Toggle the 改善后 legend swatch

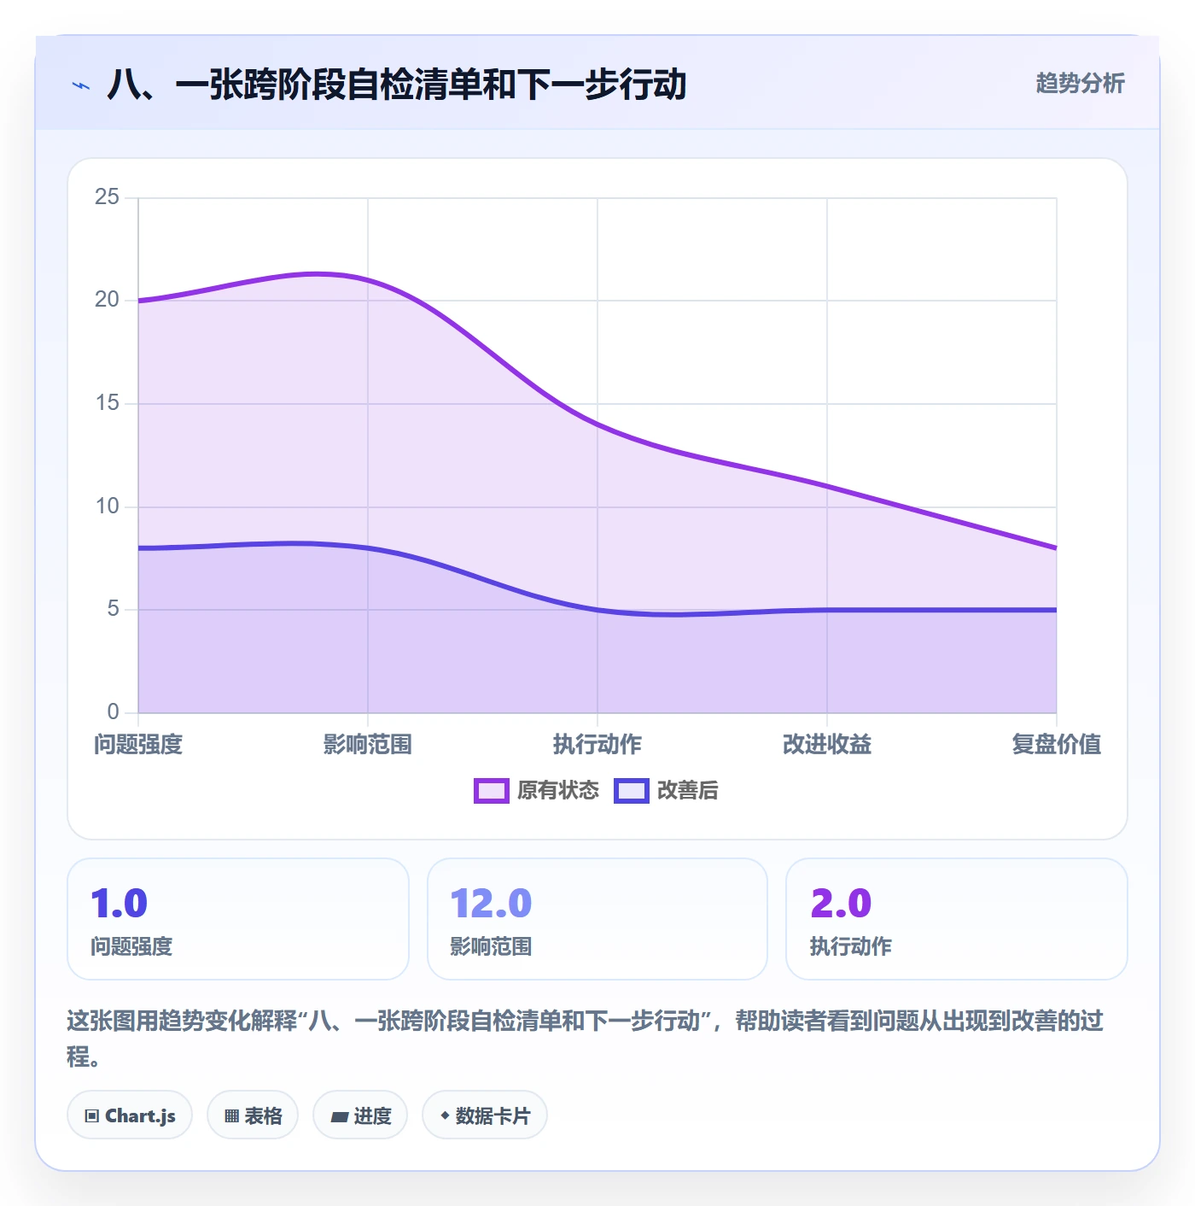pyautogui.click(x=632, y=791)
